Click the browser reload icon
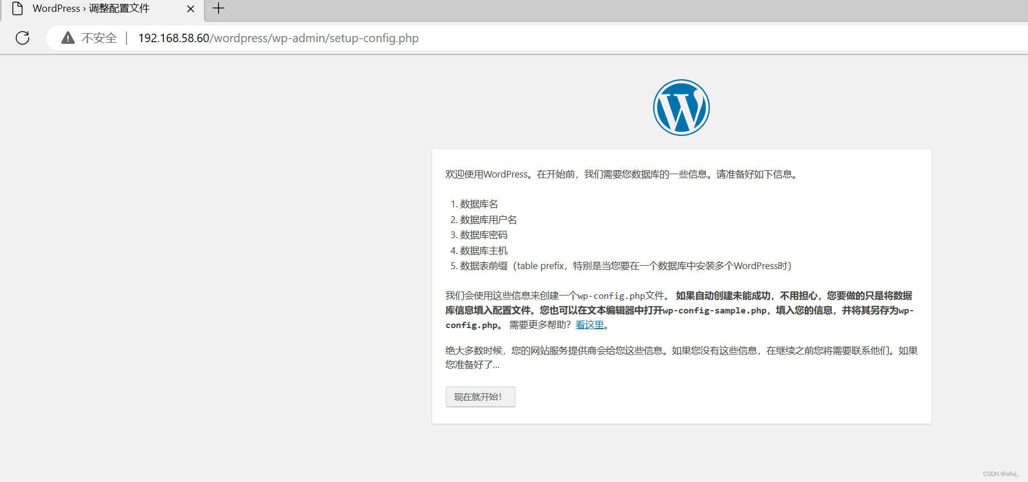 click(22, 38)
